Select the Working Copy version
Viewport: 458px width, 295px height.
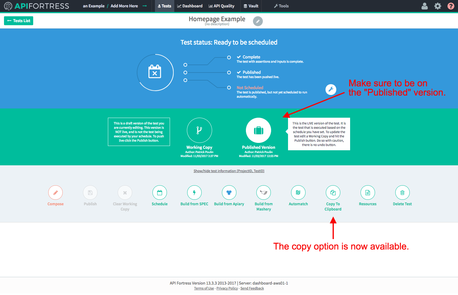199,130
